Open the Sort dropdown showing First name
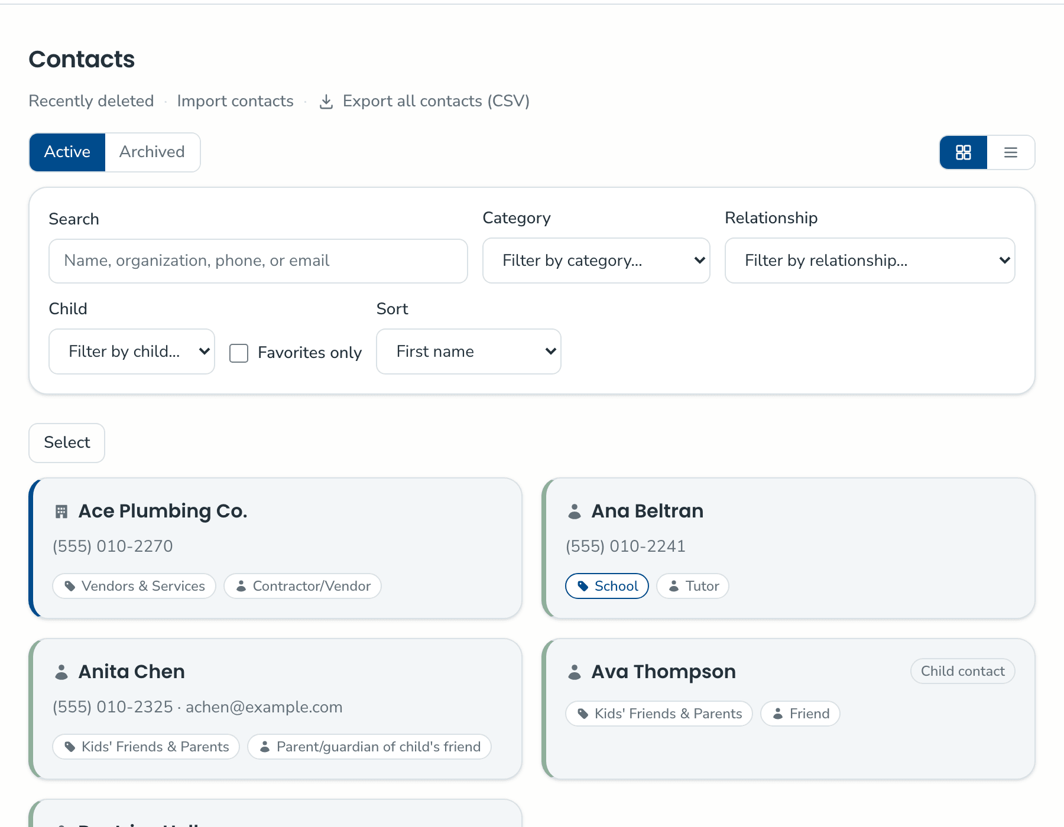1064x827 pixels. click(x=469, y=351)
